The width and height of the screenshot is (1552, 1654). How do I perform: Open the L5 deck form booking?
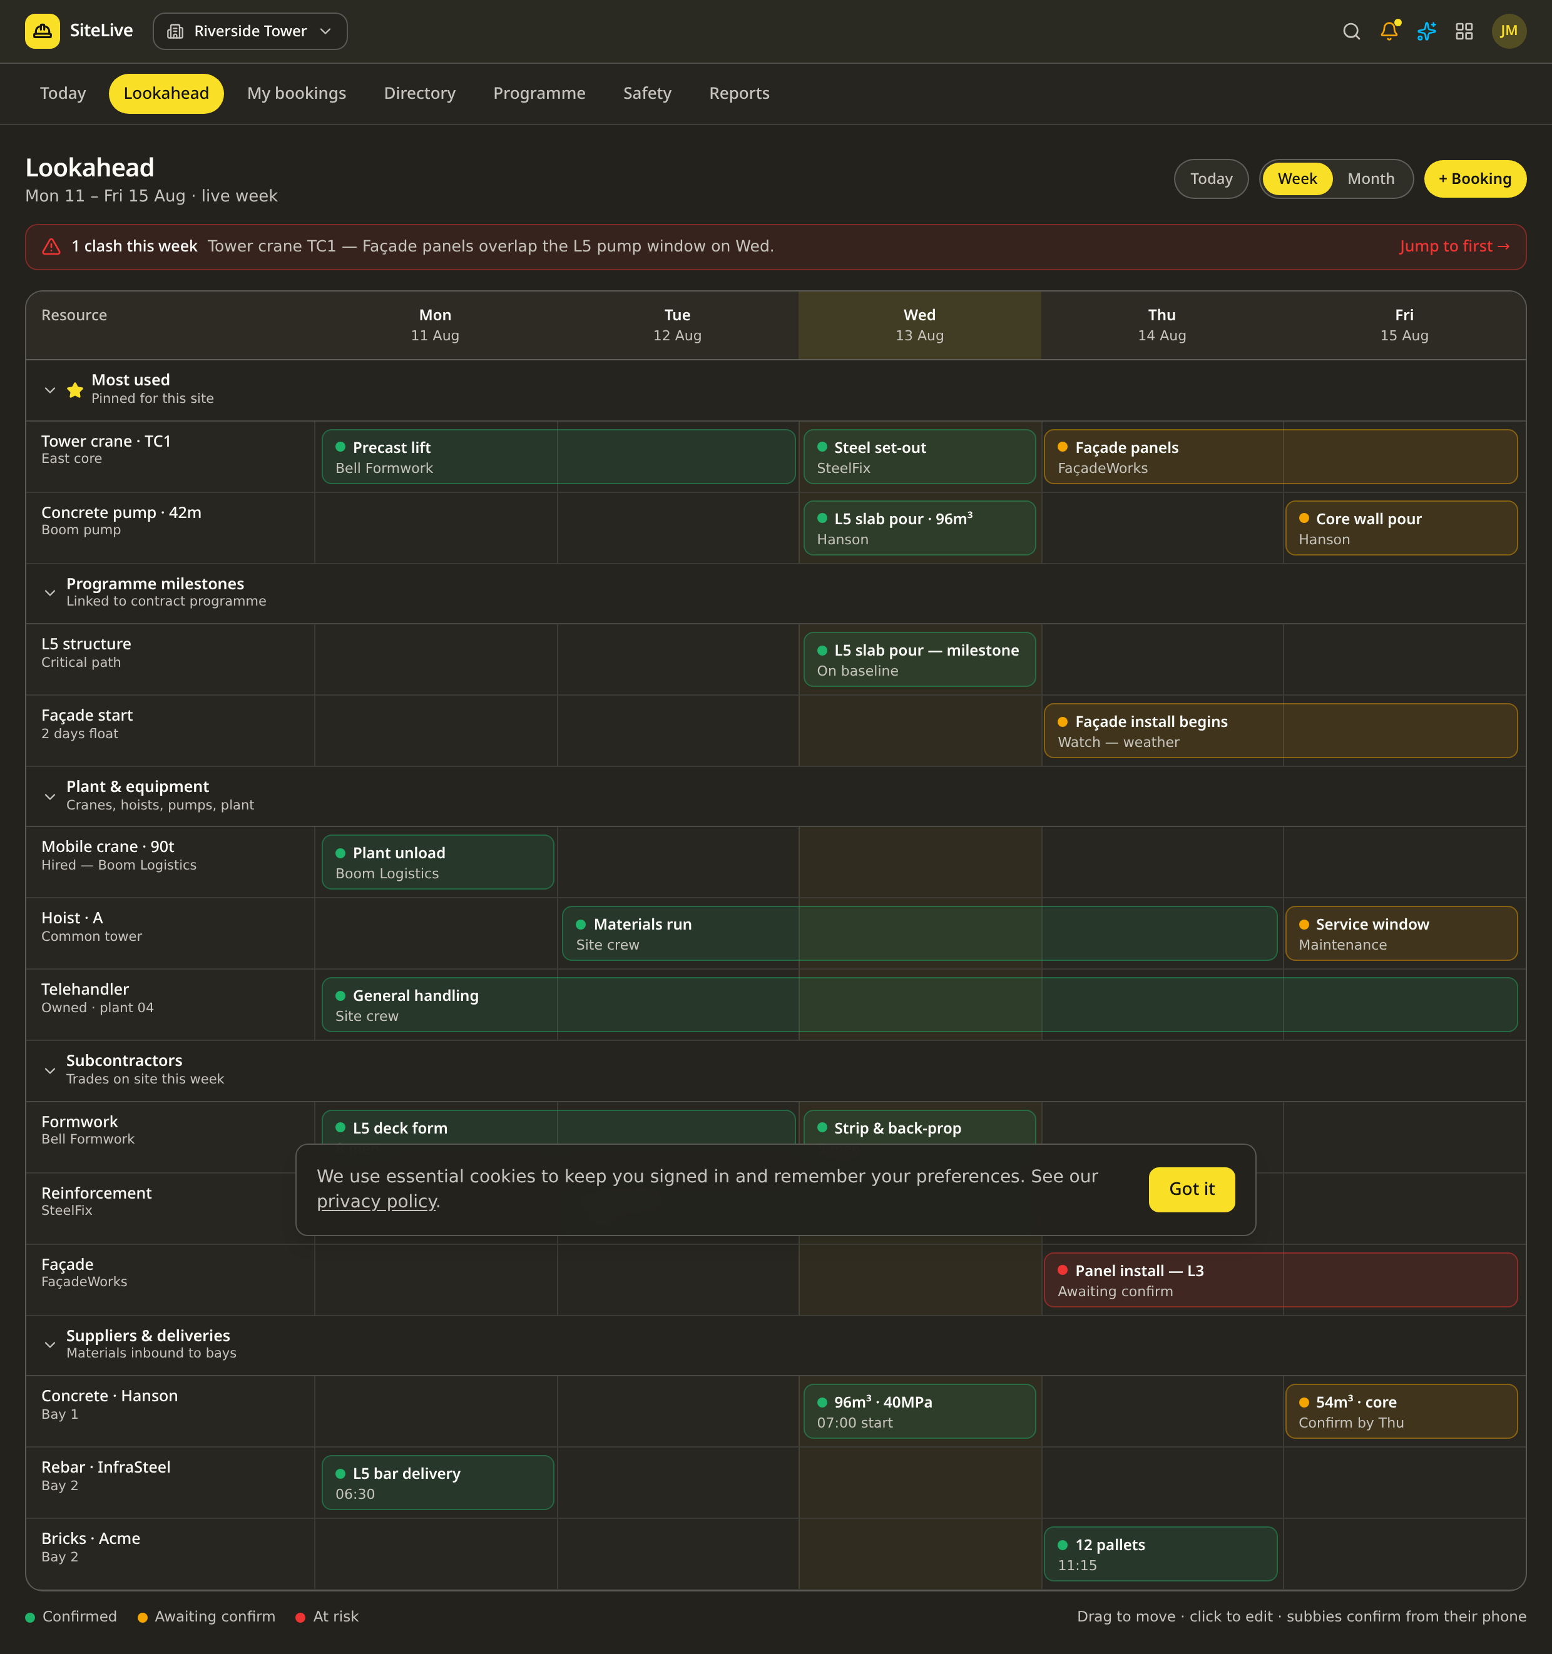point(558,1127)
